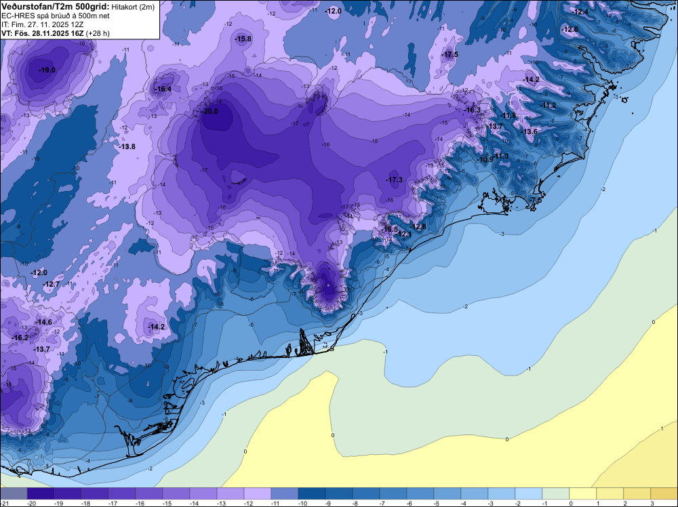678x507 pixels.
Task: Select the -15.5 temperature value
Action: (x=390, y=229)
